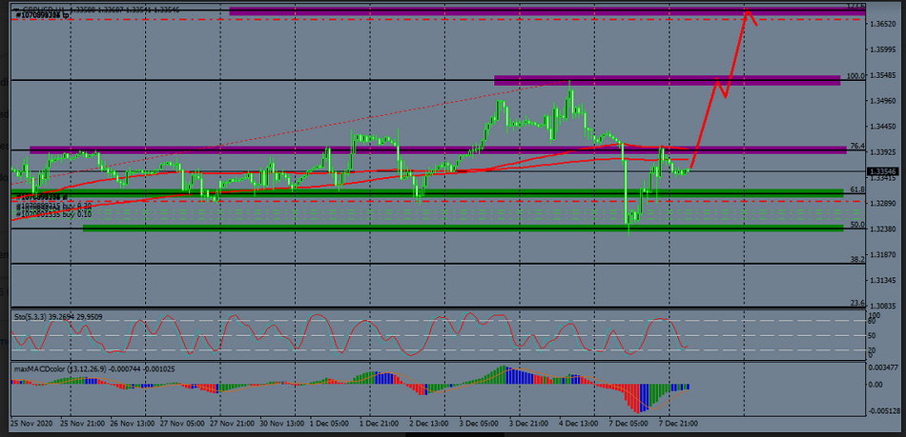Pick the Fibonacci 50.0 level label
Screen dimensions: 906x437
(855, 225)
